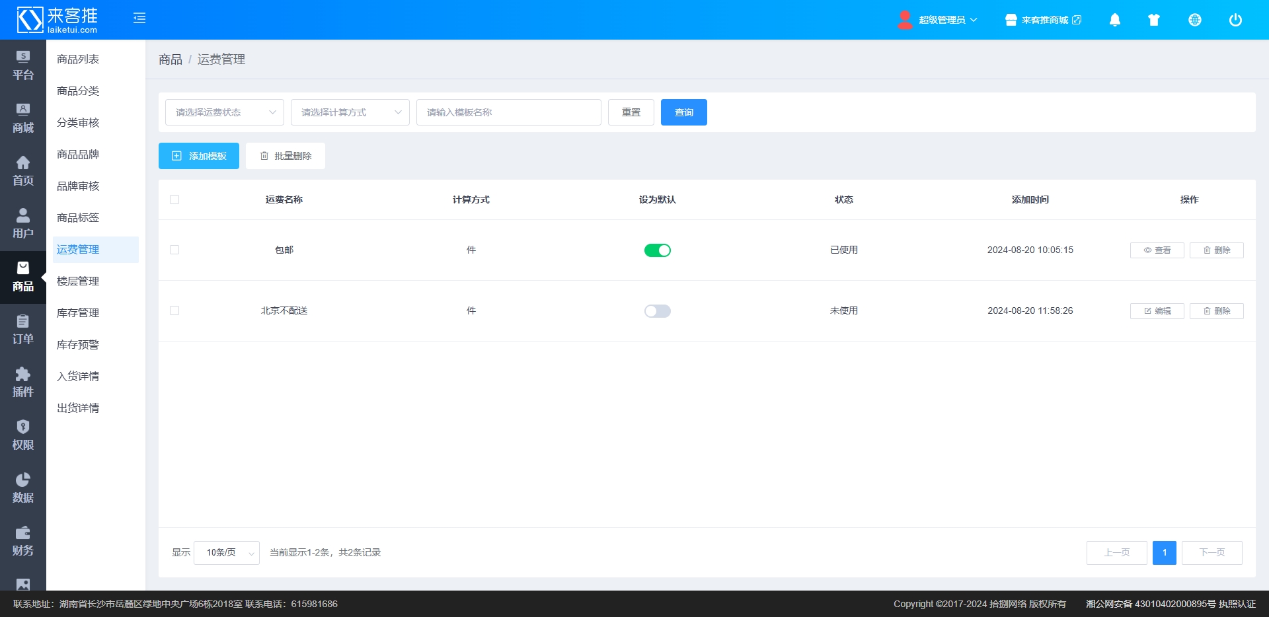Click the notification bell icon

pyautogui.click(x=1114, y=20)
